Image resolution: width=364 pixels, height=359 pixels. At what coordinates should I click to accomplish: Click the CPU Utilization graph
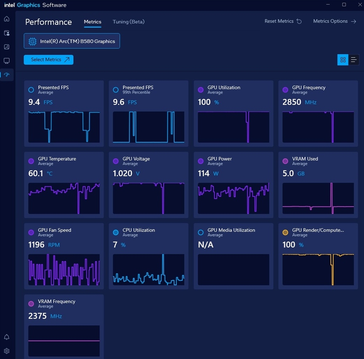tap(149, 270)
